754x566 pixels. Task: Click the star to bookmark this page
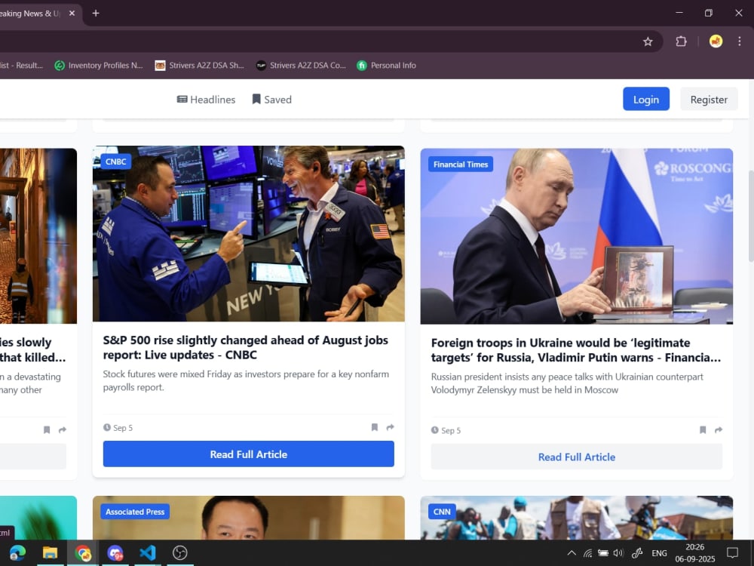648,42
